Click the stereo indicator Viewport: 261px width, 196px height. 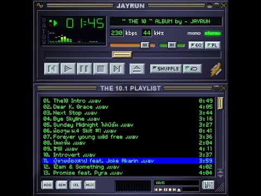213,33
